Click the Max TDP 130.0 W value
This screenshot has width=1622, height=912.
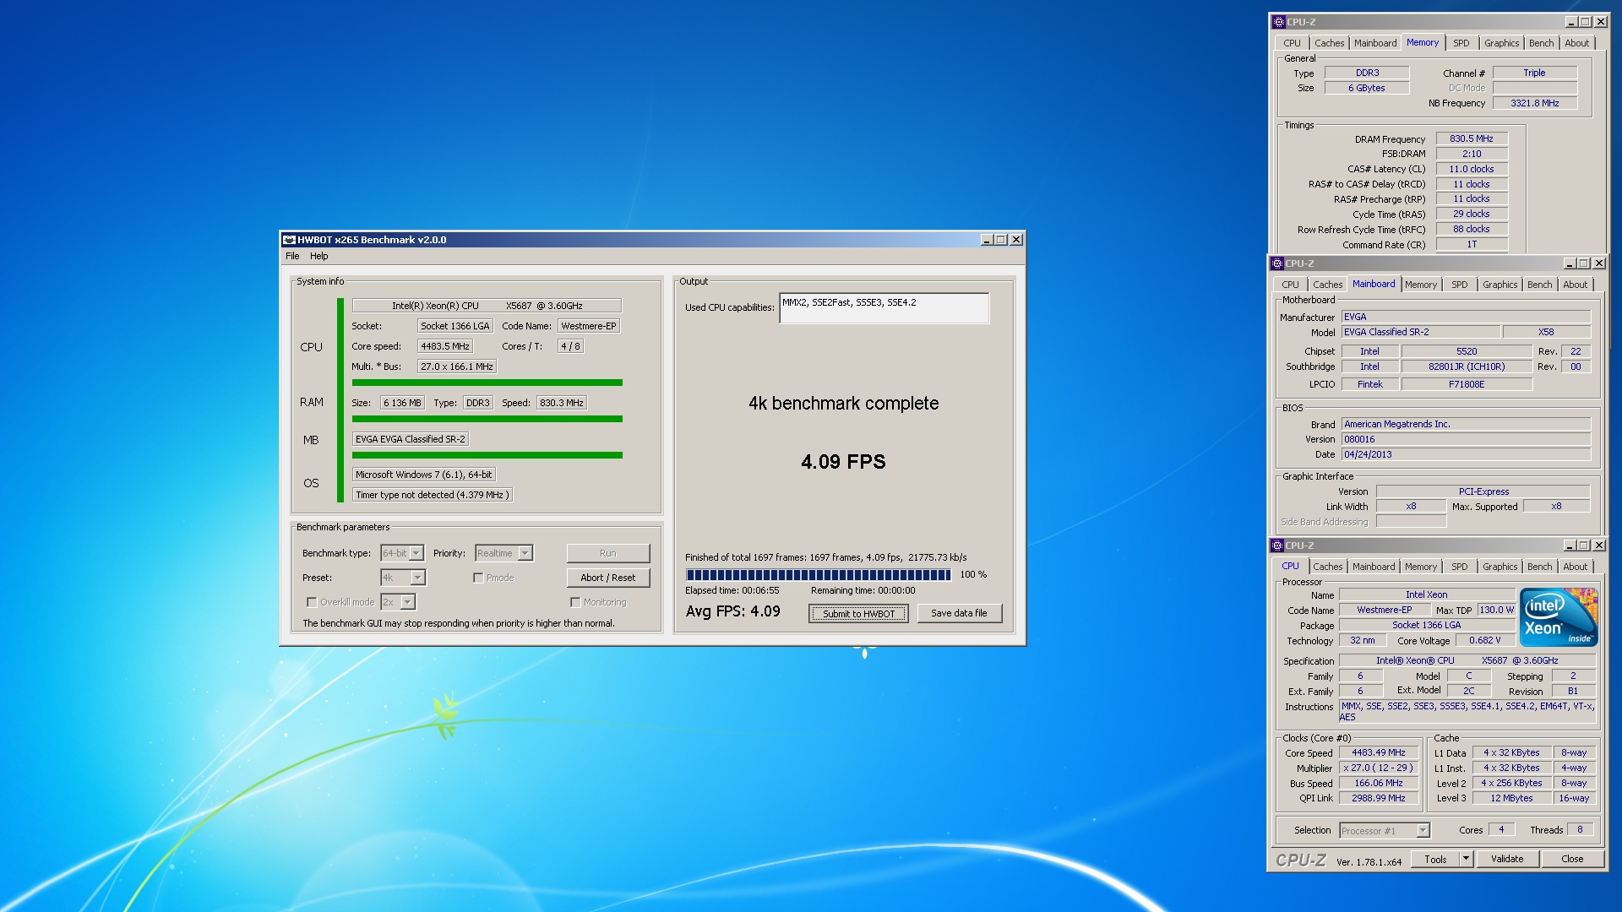[x=1496, y=610]
